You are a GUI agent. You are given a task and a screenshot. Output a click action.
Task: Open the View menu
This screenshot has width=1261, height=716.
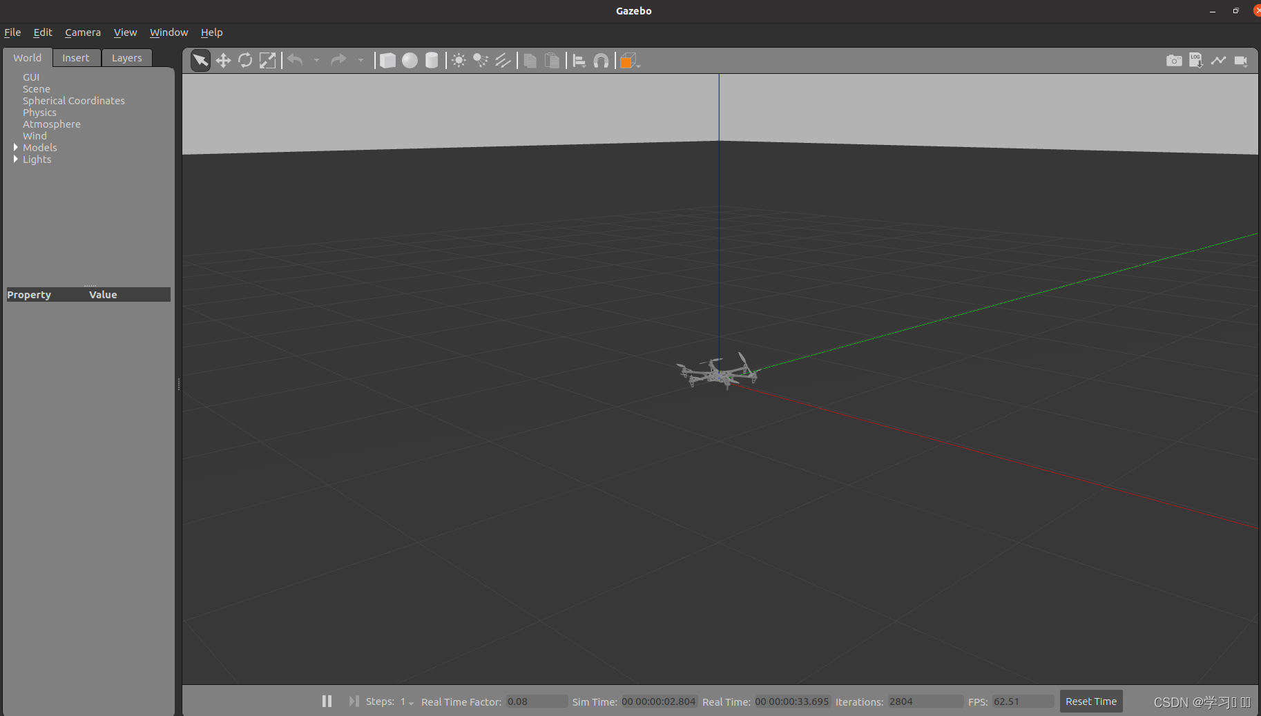coord(125,32)
